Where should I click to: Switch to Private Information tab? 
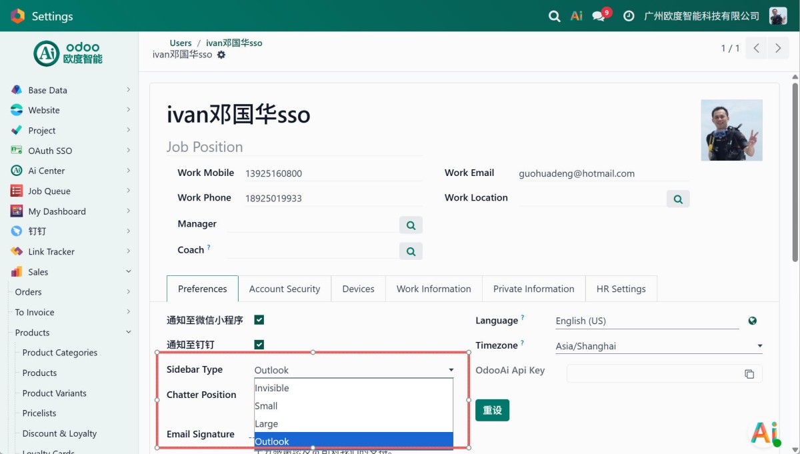coord(533,289)
